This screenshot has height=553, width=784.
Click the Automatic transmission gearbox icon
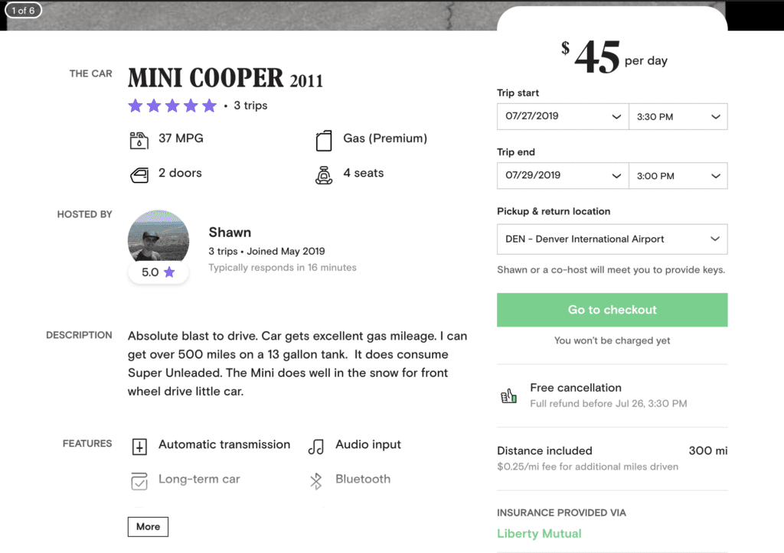(x=139, y=445)
